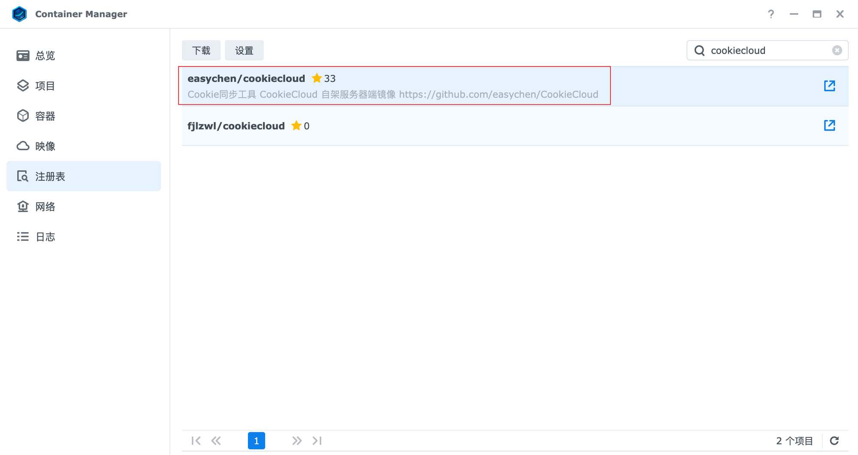Select the fjlzwl/cookiecloud result row
This screenshot has height=455, width=858.
[x=472, y=126]
